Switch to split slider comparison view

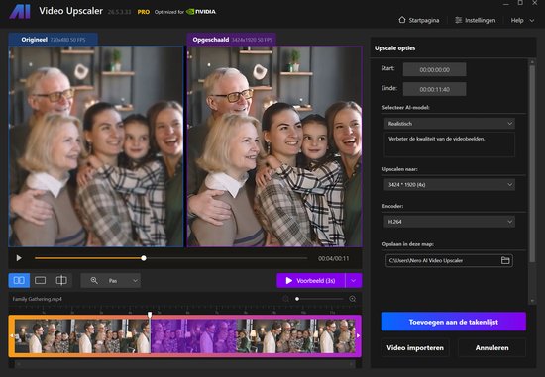(61, 280)
